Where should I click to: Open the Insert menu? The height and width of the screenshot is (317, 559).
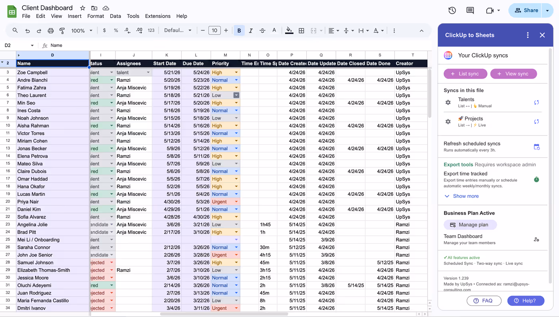75,16
